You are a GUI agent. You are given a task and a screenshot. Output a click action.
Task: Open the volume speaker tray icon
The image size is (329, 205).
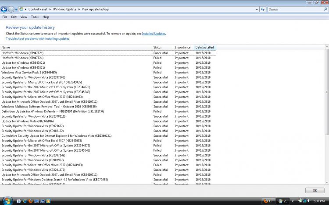(309, 201)
